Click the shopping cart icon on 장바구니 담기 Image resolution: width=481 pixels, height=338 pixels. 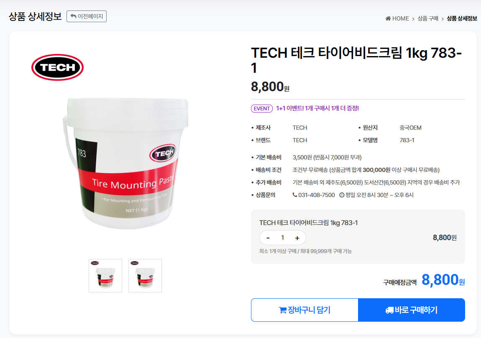click(282, 310)
